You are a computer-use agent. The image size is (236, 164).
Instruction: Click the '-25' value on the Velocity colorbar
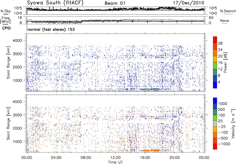(222, 126)
